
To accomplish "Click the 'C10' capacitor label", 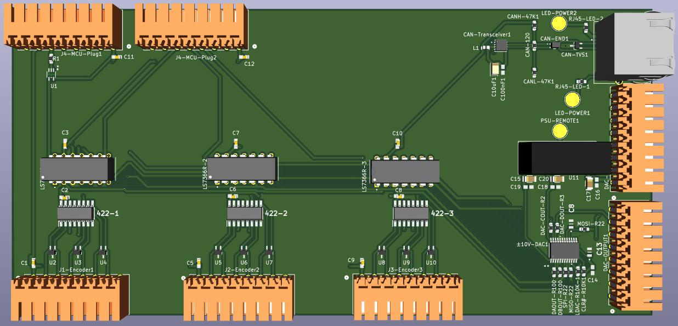I will [398, 133].
